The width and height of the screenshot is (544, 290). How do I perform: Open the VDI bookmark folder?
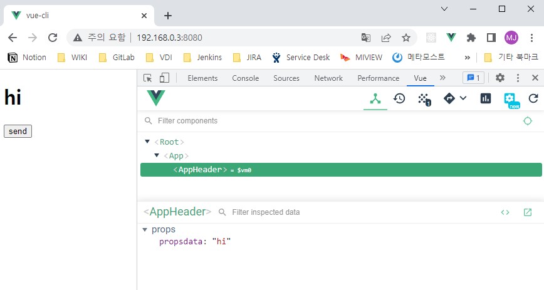(159, 57)
